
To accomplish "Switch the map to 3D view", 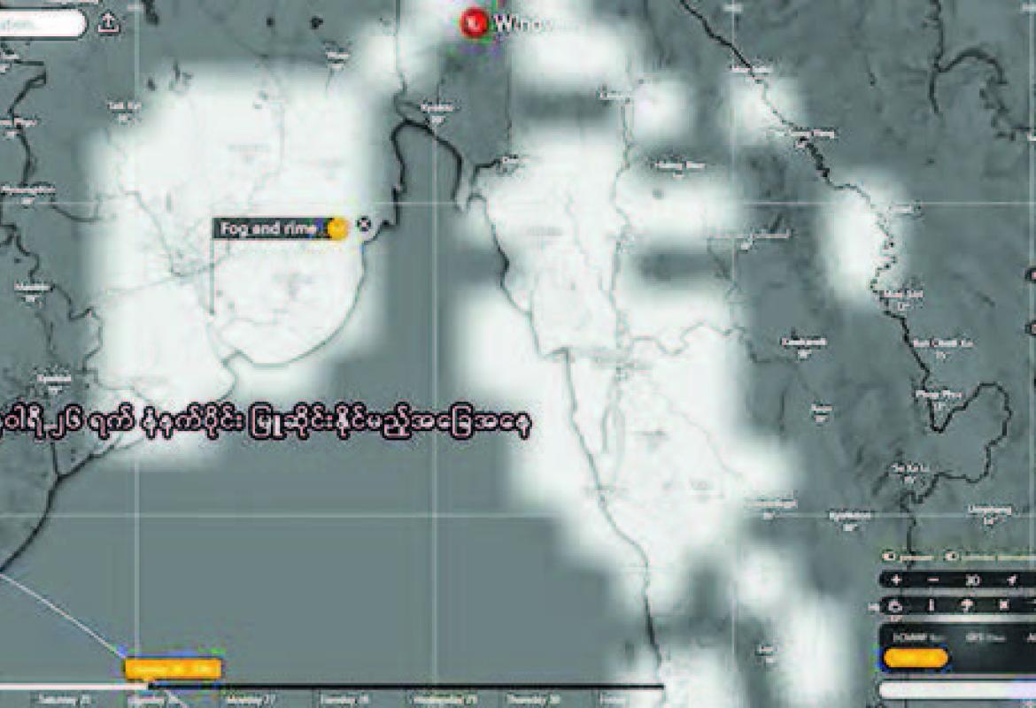I will pos(972,580).
